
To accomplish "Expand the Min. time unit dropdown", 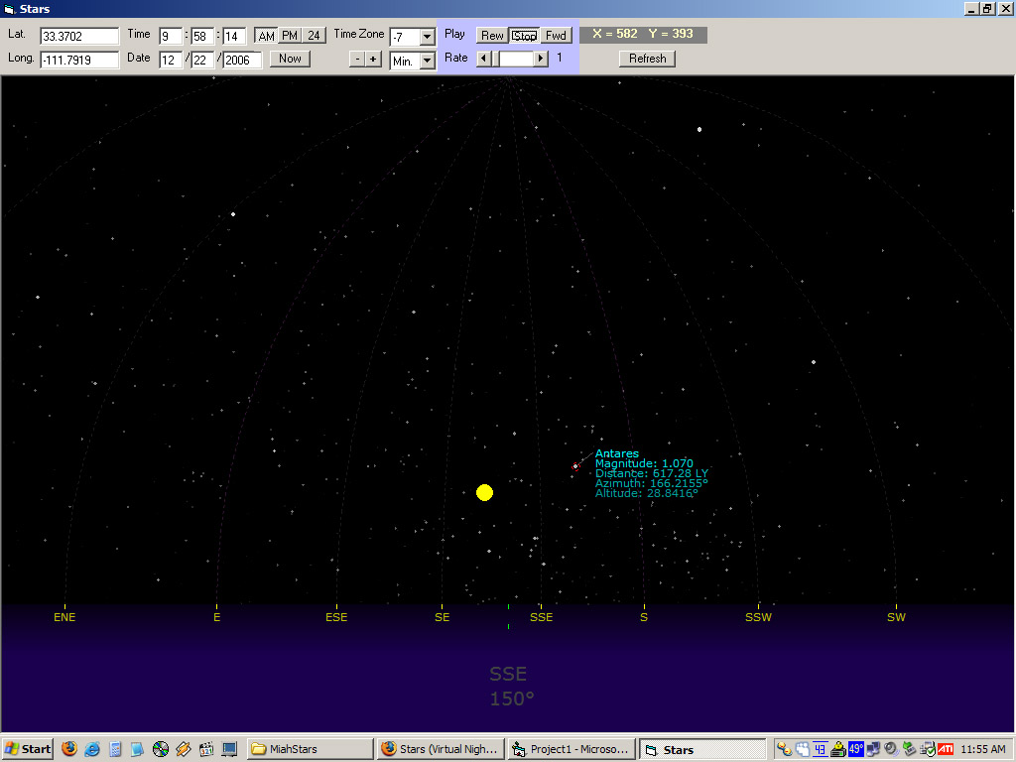I will (x=428, y=62).
